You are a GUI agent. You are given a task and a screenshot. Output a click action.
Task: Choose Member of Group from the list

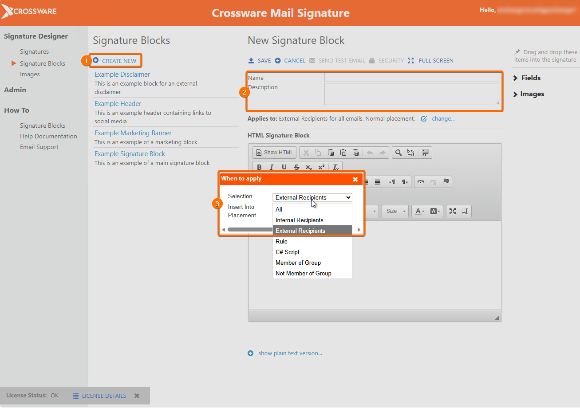click(298, 263)
